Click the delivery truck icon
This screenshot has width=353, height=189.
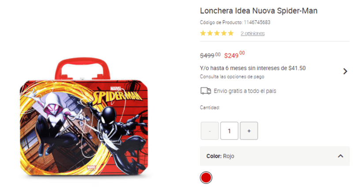[206, 91]
